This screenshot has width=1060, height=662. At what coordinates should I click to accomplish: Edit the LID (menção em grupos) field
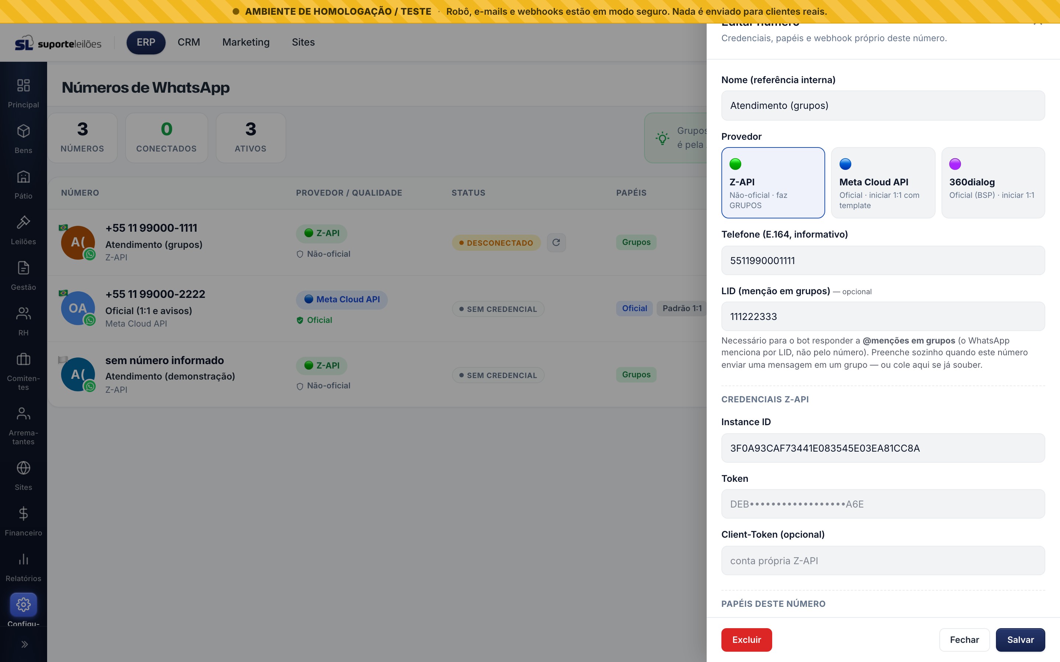[x=883, y=317]
